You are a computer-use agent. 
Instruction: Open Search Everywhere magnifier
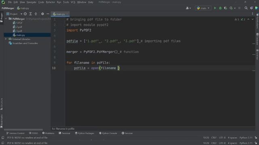tap(246, 8)
